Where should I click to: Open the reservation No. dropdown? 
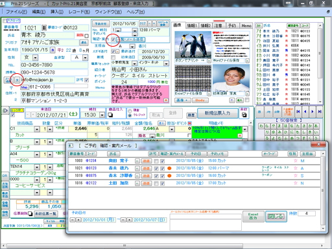[x=118, y=30]
